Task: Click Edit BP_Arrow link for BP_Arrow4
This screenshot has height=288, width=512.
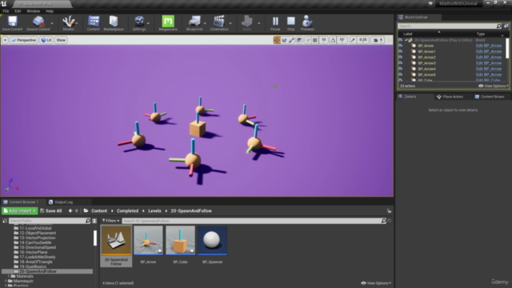Action: click(x=489, y=69)
